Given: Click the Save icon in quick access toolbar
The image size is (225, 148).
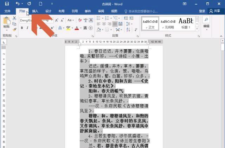Looking at the screenshot, I should pyautogui.click(x=7, y=4).
